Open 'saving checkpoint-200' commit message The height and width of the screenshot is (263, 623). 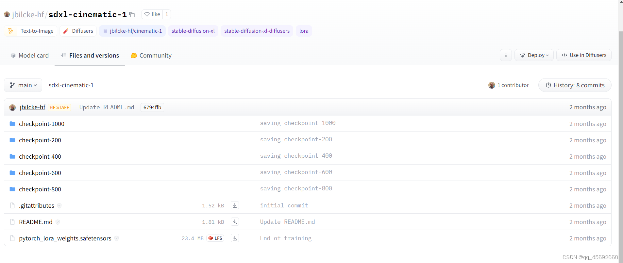[296, 139]
